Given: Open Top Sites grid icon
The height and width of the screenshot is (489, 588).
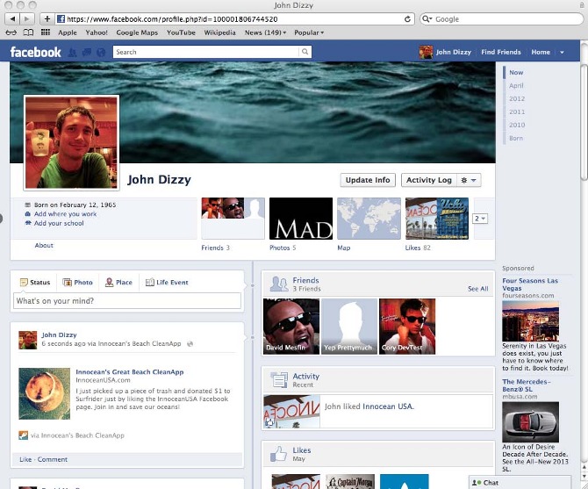Looking at the screenshot, I should tap(46, 32).
